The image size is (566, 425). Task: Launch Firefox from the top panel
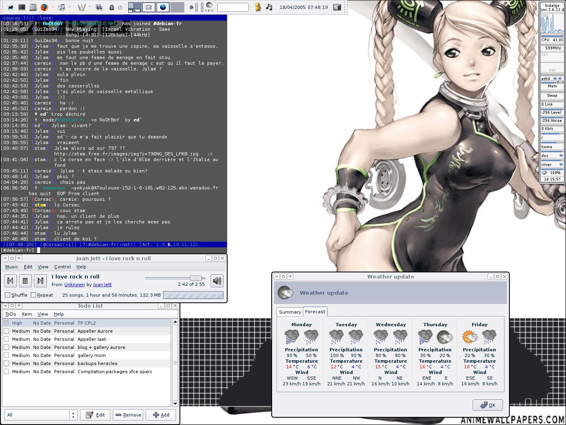44,7
